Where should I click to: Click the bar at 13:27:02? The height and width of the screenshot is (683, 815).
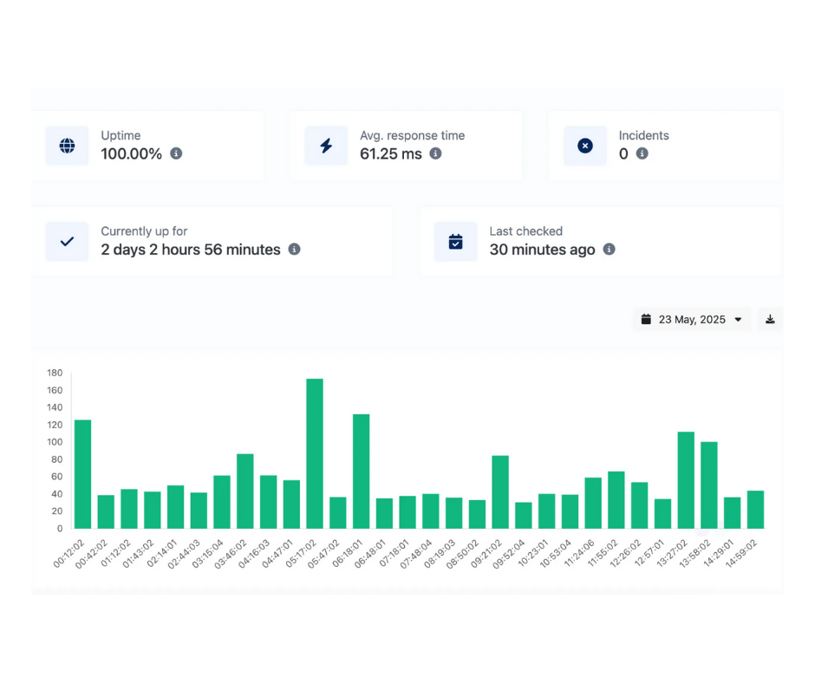coord(686,480)
